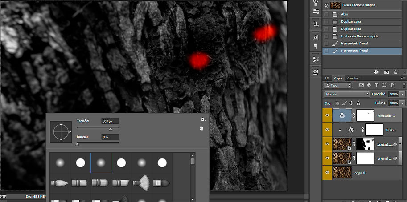Image resolution: width=407 pixels, height=202 pixels.
Task: Select the highlighted Herramienta Pincel history state
Action: pyautogui.click(x=362, y=51)
